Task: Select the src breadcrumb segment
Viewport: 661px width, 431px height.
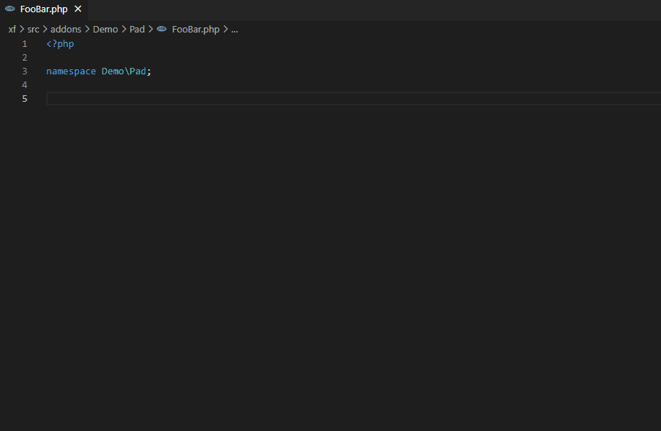Action: point(33,30)
